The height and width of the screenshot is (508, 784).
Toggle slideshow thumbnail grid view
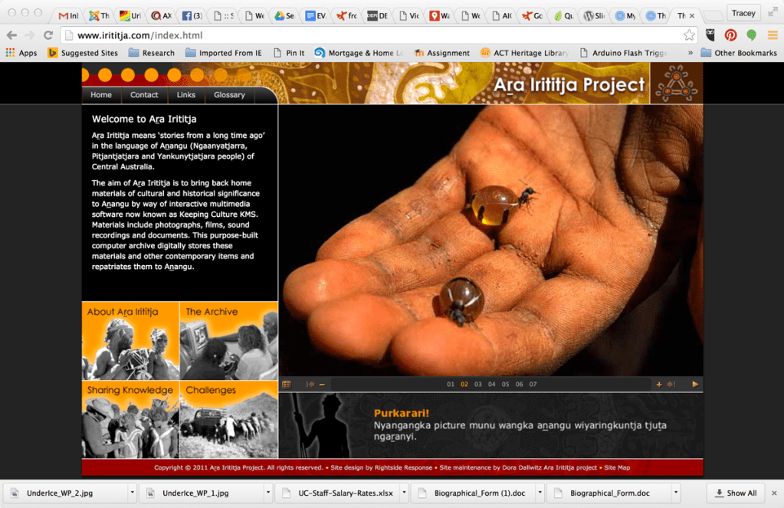[x=287, y=385]
